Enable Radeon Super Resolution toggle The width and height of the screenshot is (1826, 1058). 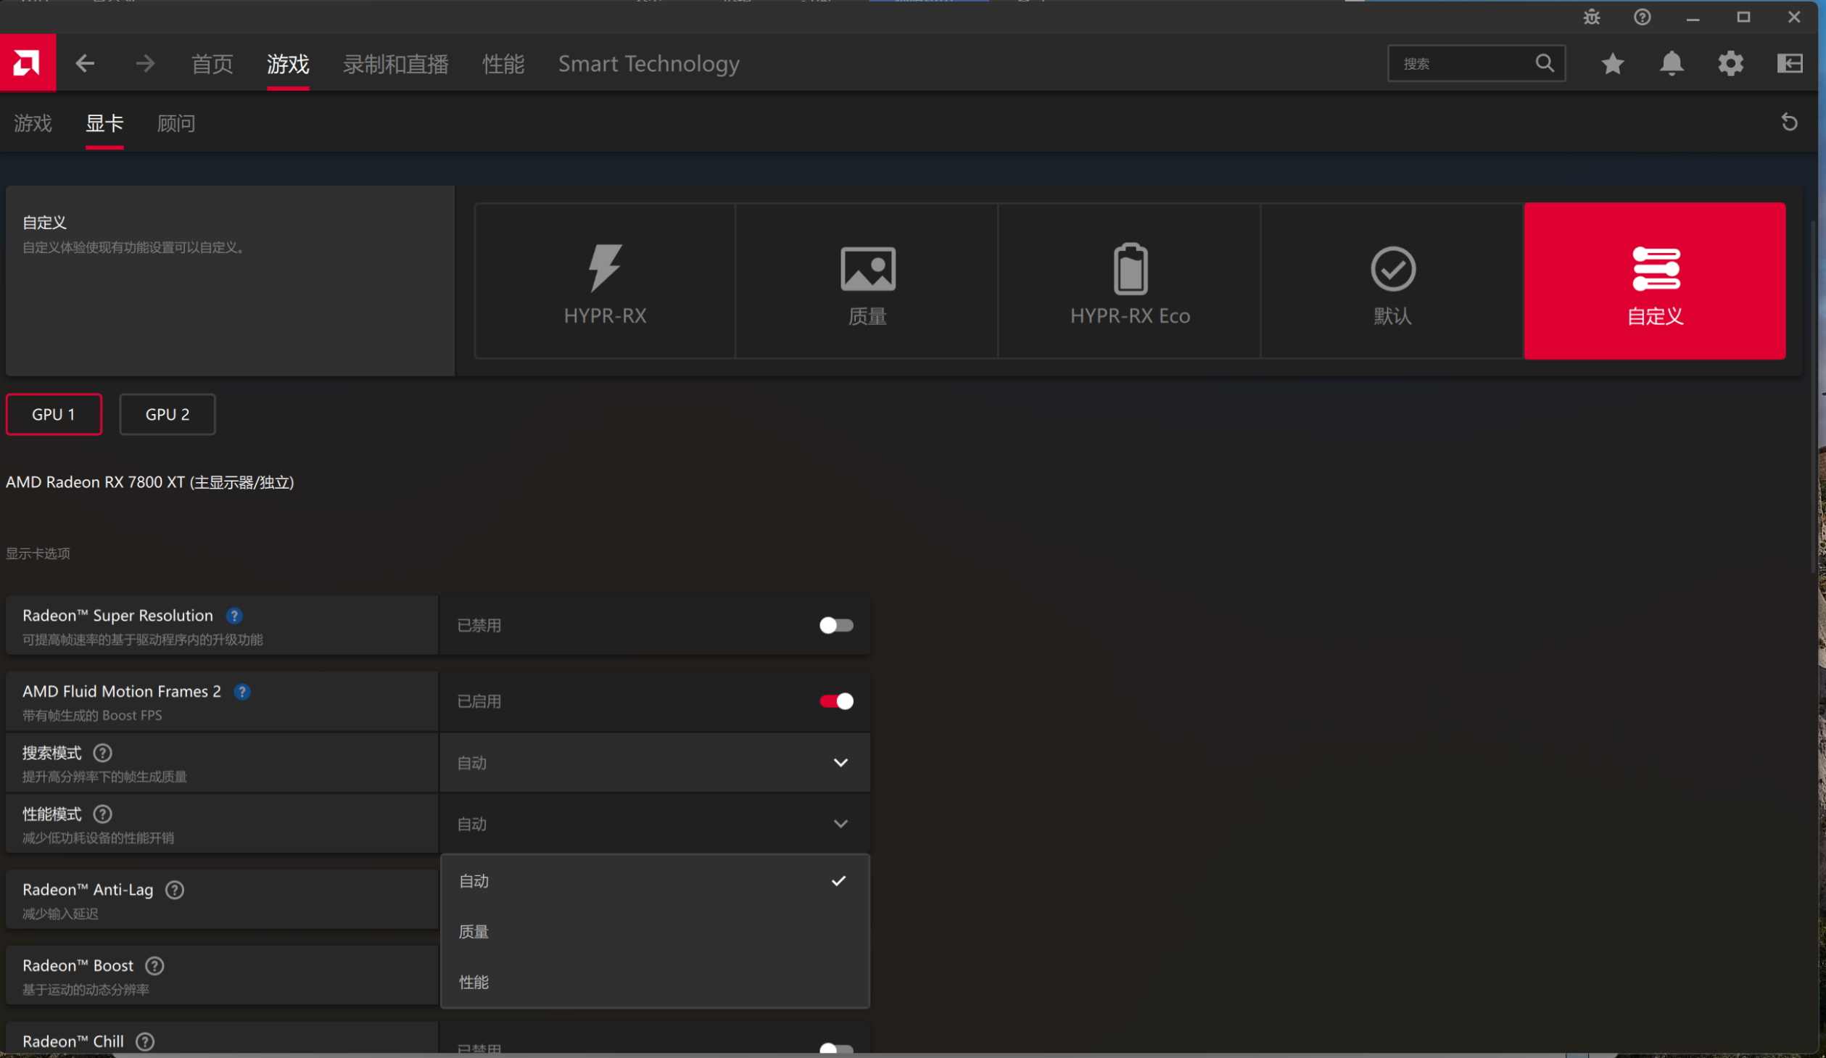coord(836,626)
